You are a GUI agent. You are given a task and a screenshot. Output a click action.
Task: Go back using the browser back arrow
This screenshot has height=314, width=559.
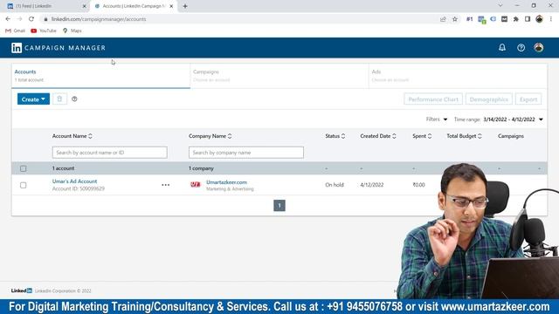coord(8,19)
